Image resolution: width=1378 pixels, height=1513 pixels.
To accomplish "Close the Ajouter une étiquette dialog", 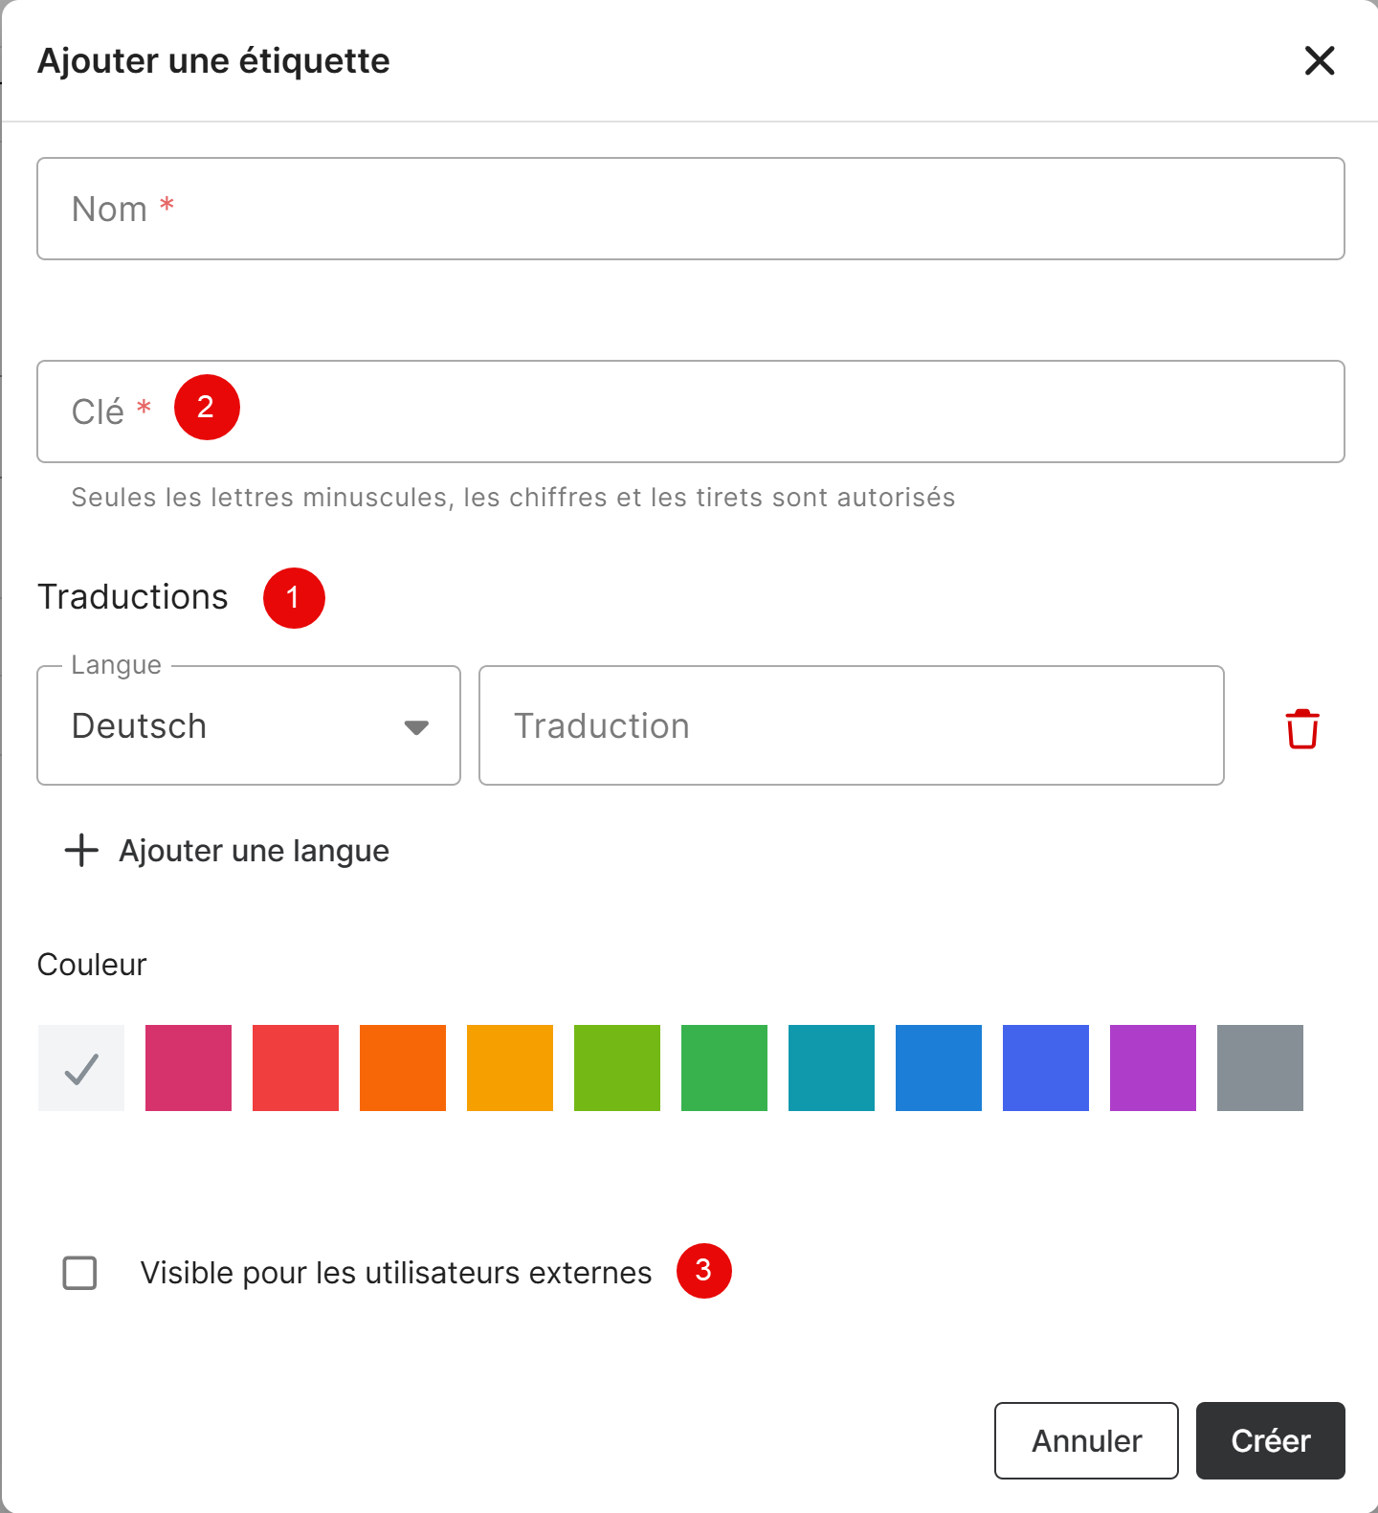I will point(1319,61).
